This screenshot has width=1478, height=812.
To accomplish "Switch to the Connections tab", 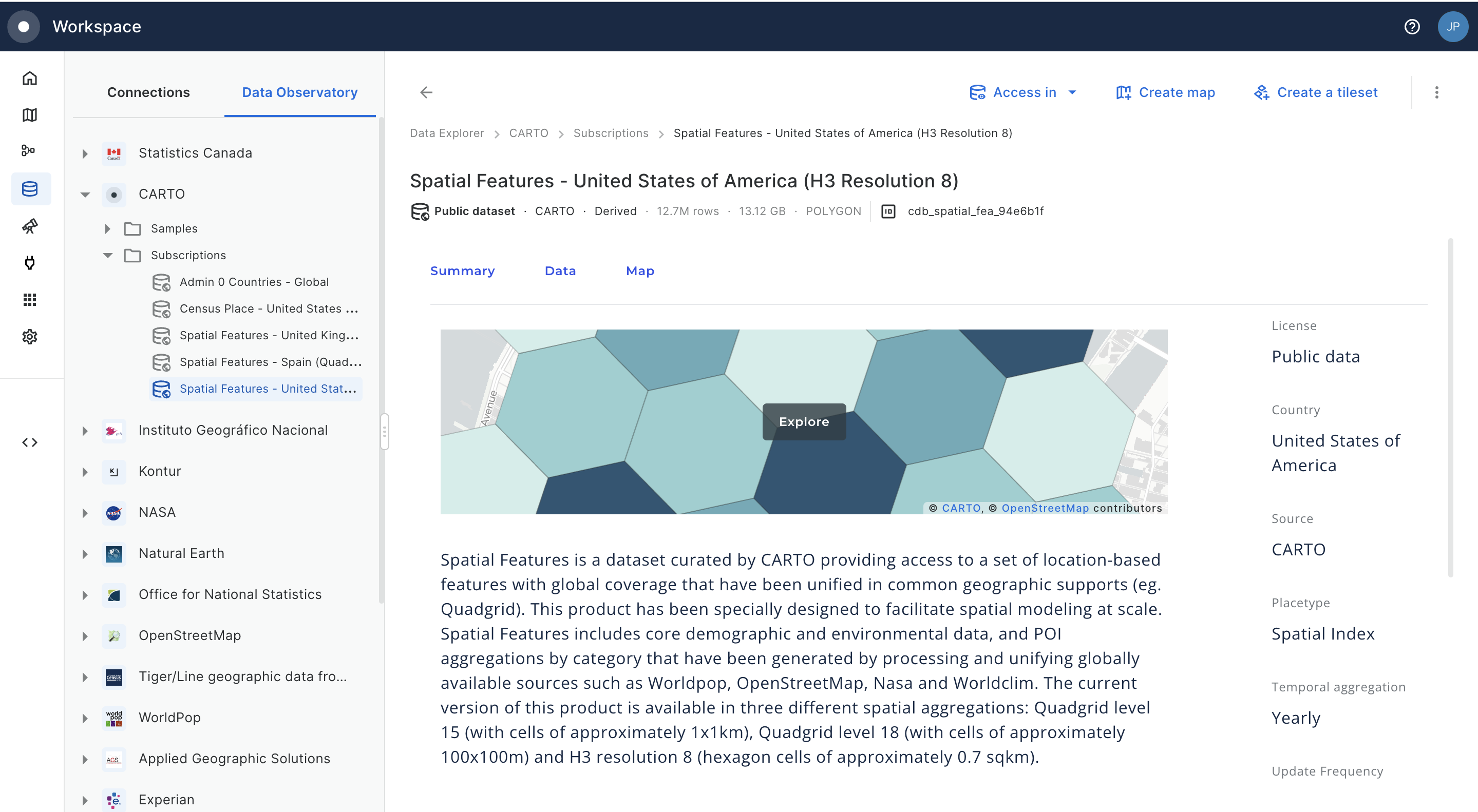I will pyautogui.click(x=148, y=92).
